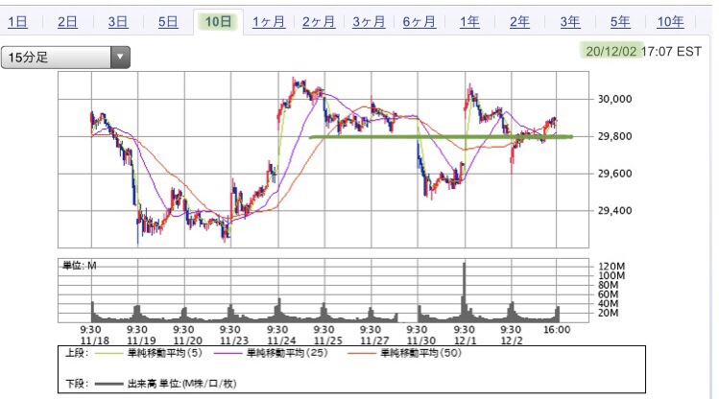
Task: Click the tall 12/1 volume spike bar
Action: click(464, 292)
